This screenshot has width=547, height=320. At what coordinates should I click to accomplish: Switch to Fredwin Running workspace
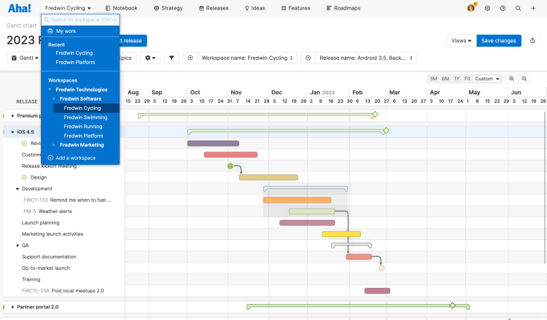click(x=83, y=127)
